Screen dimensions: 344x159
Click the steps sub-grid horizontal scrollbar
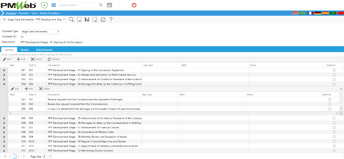(173, 113)
